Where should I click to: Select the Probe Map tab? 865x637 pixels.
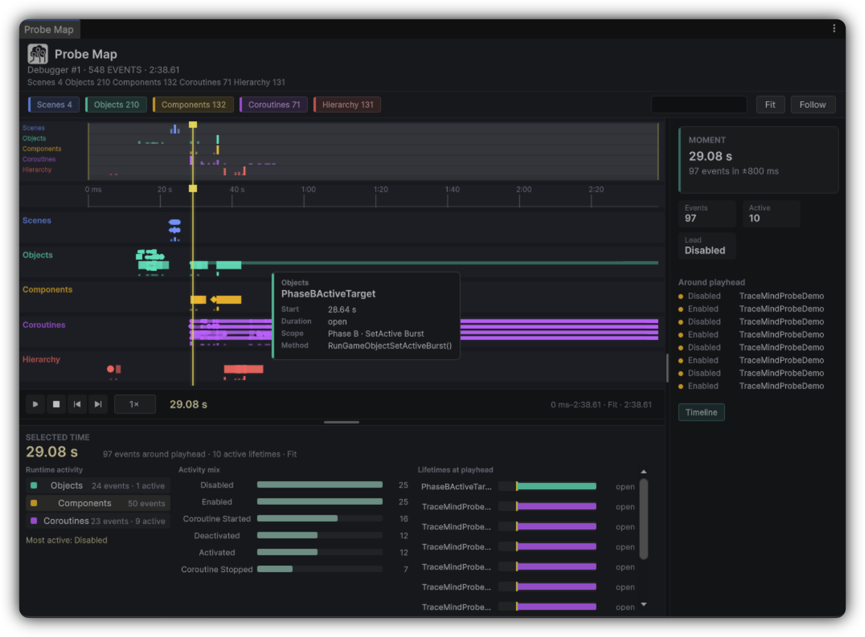[49, 29]
